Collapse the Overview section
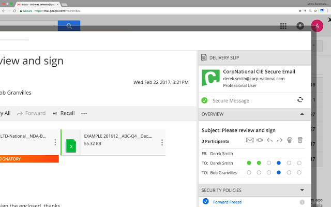Screen dimensions: 331x207 [302, 114]
